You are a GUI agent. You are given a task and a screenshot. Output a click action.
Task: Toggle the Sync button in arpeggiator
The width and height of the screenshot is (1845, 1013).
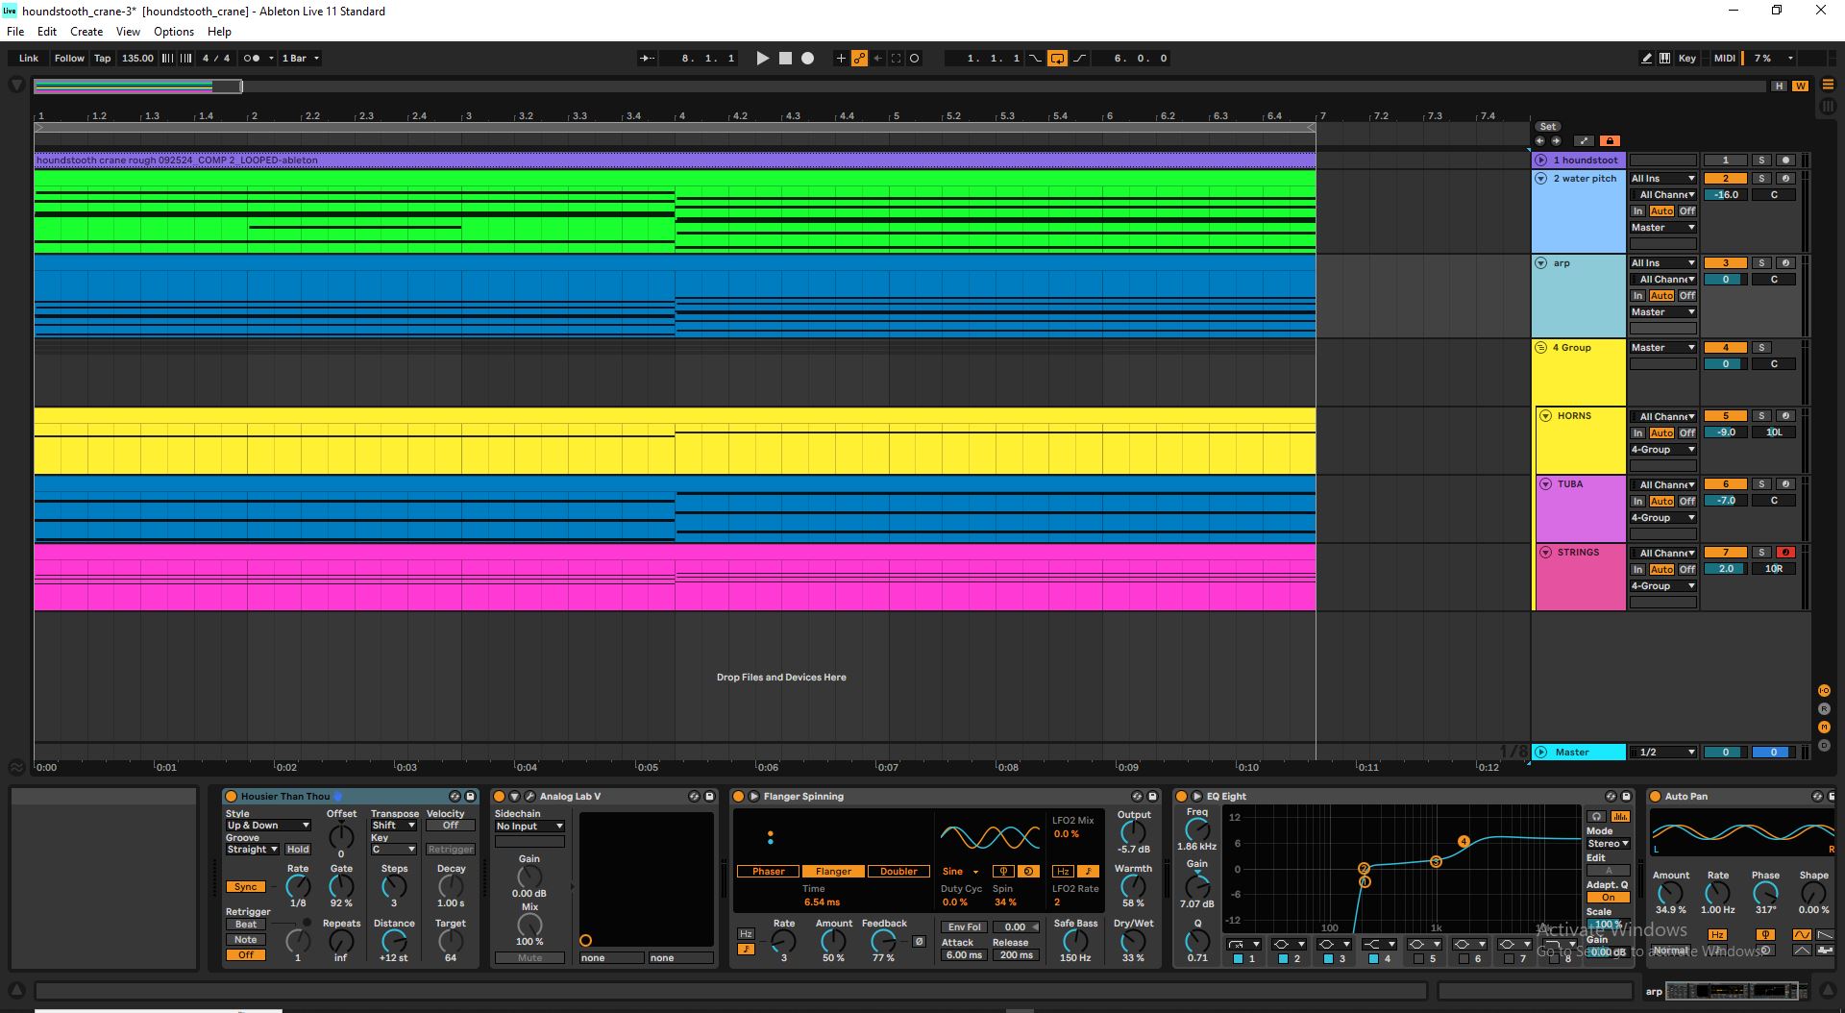246,887
